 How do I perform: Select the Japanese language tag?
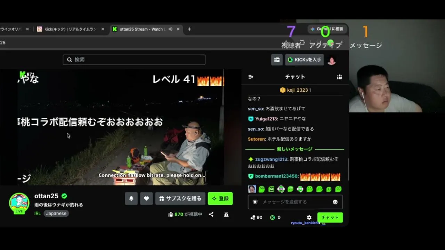click(x=56, y=214)
